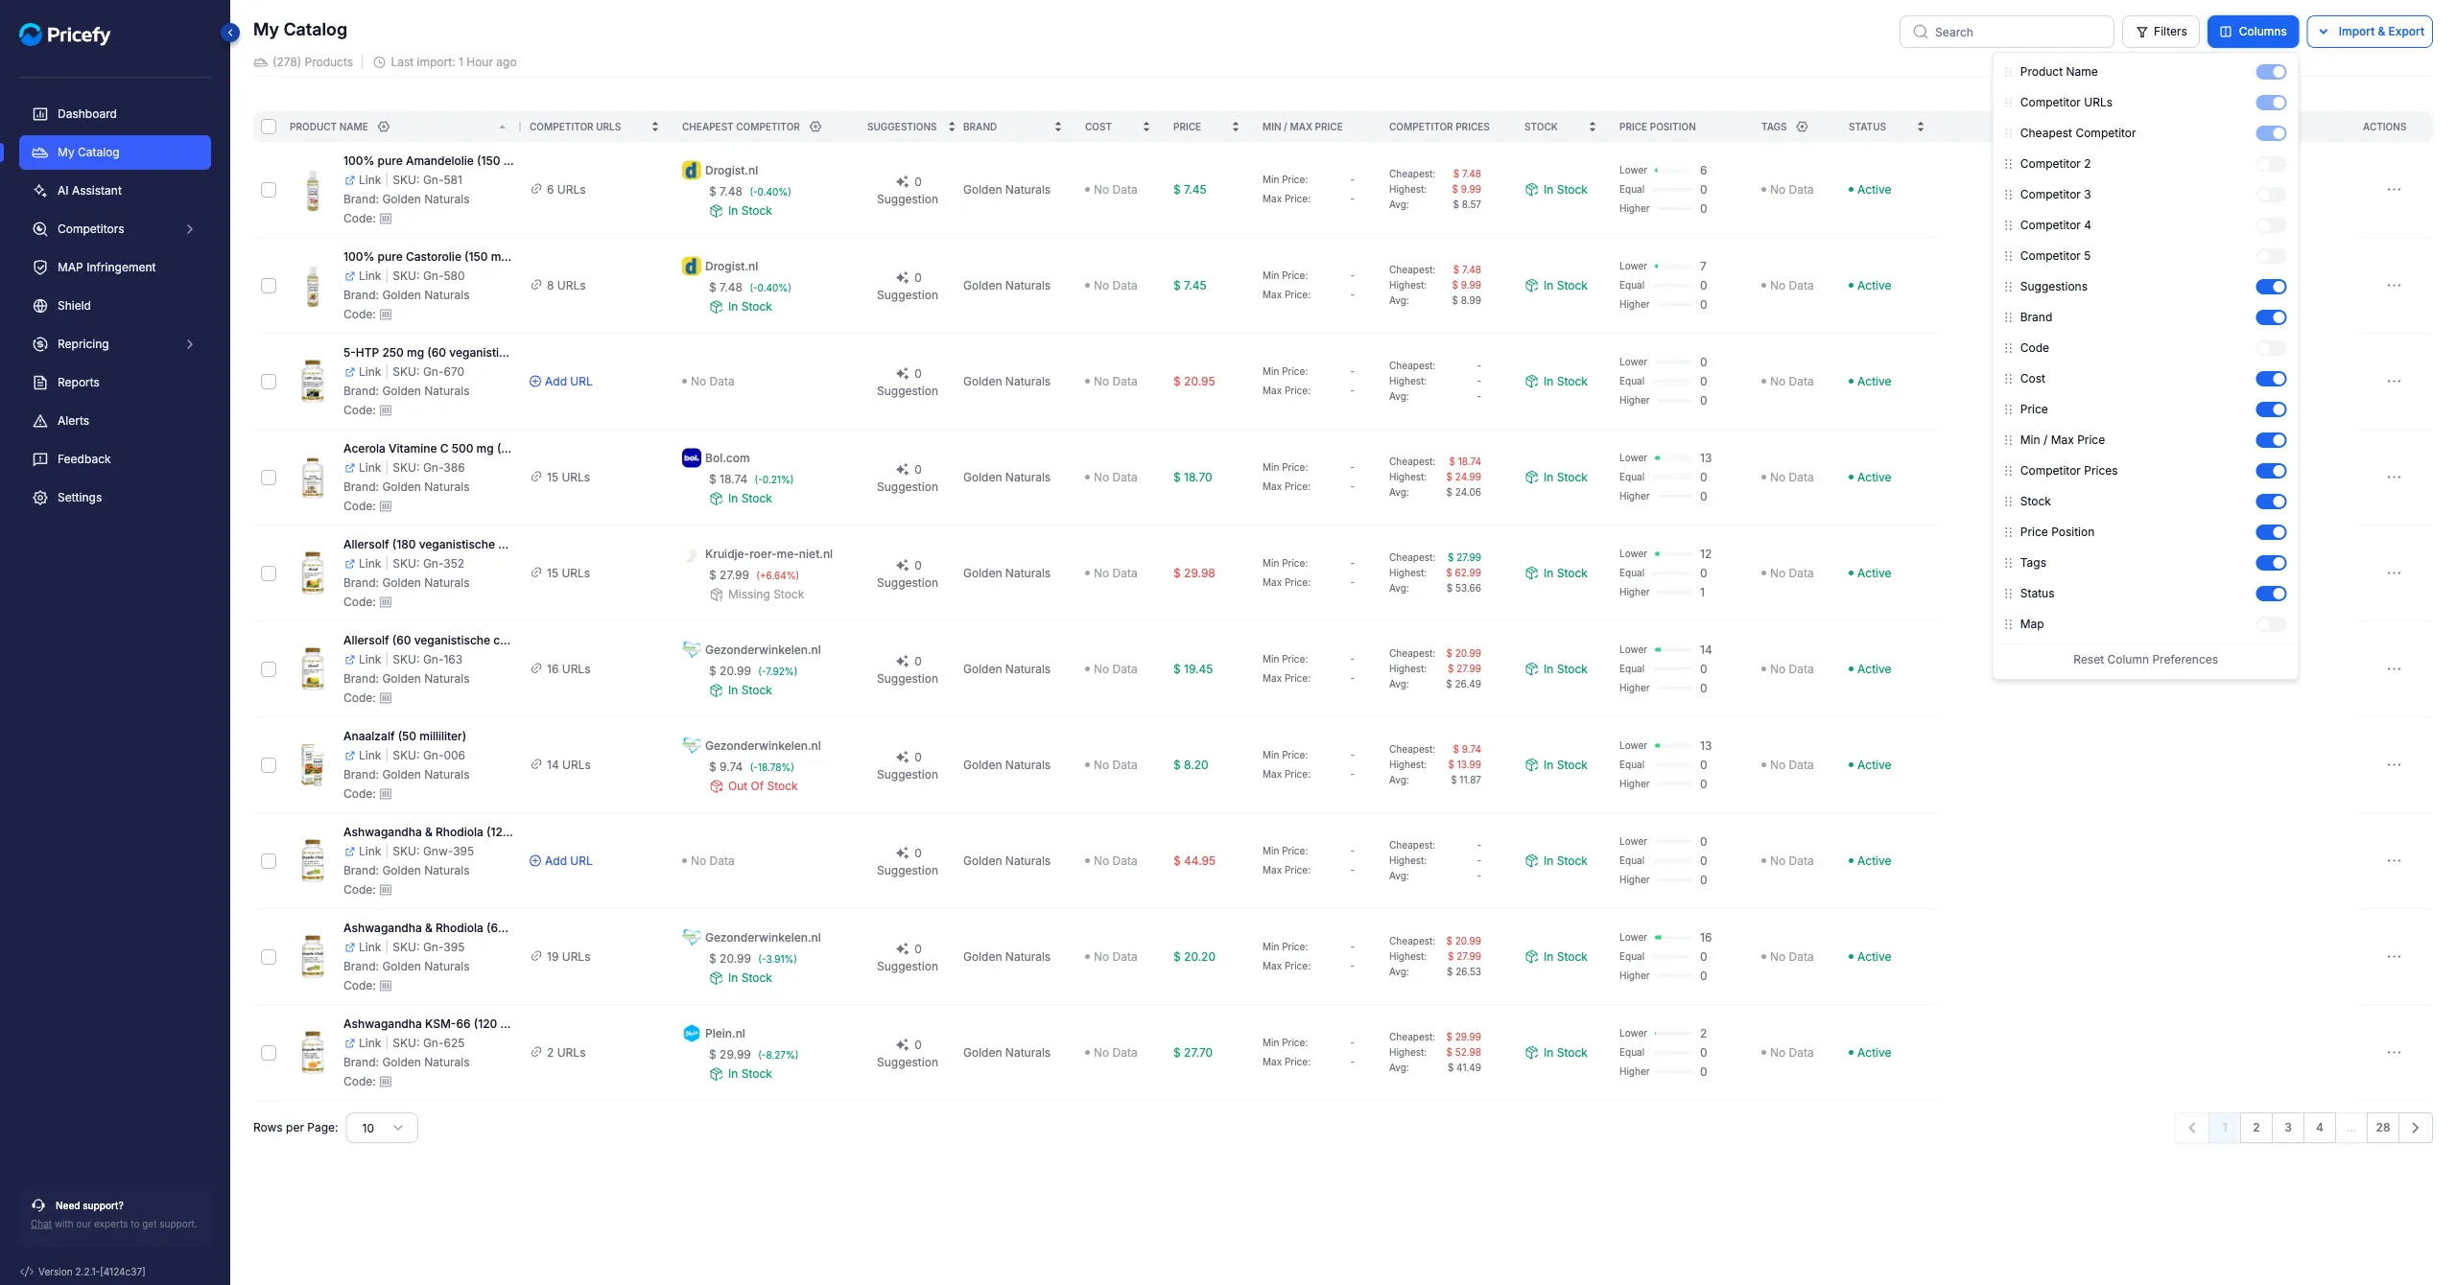Open the Filters panel
Screen dimensions: 2456x1285
click(2161, 32)
